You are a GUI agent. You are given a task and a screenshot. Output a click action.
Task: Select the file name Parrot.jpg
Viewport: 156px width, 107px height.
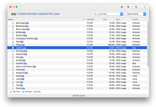coord(20,88)
